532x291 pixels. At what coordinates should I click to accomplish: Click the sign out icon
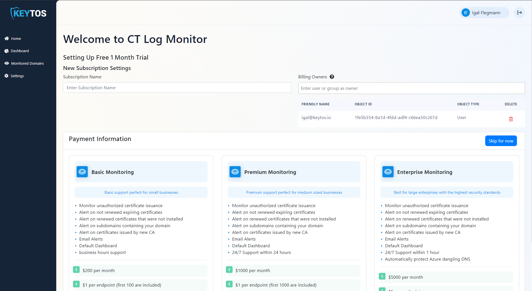(x=519, y=13)
